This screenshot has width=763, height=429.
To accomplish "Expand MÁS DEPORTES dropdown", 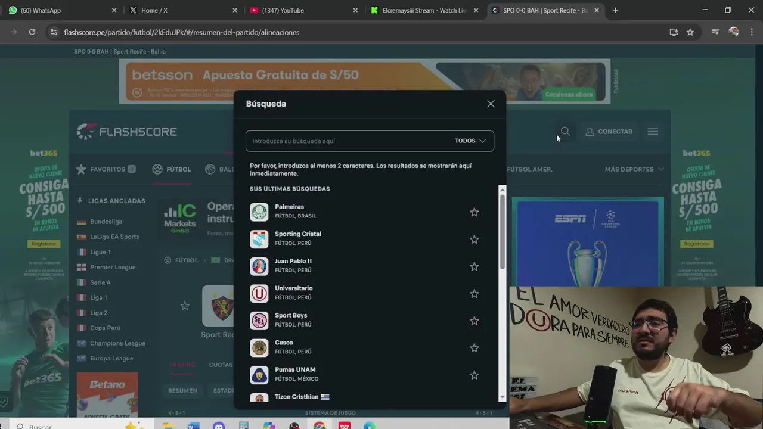I will click(x=634, y=169).
